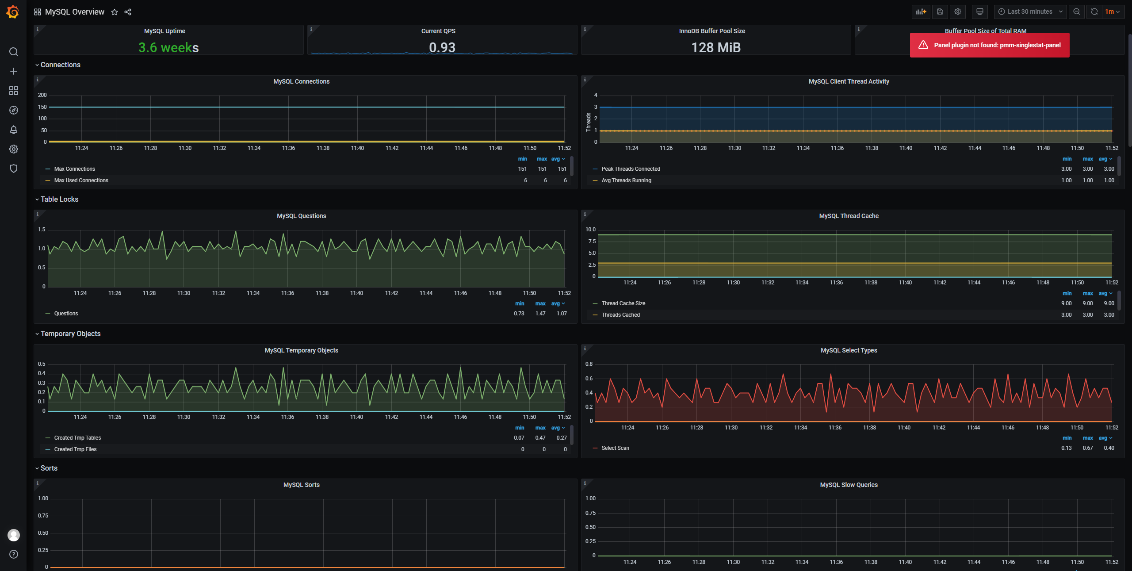Toggle Created Tmp Files legend series
The image size is (1132, 571).
pos(75,449)
